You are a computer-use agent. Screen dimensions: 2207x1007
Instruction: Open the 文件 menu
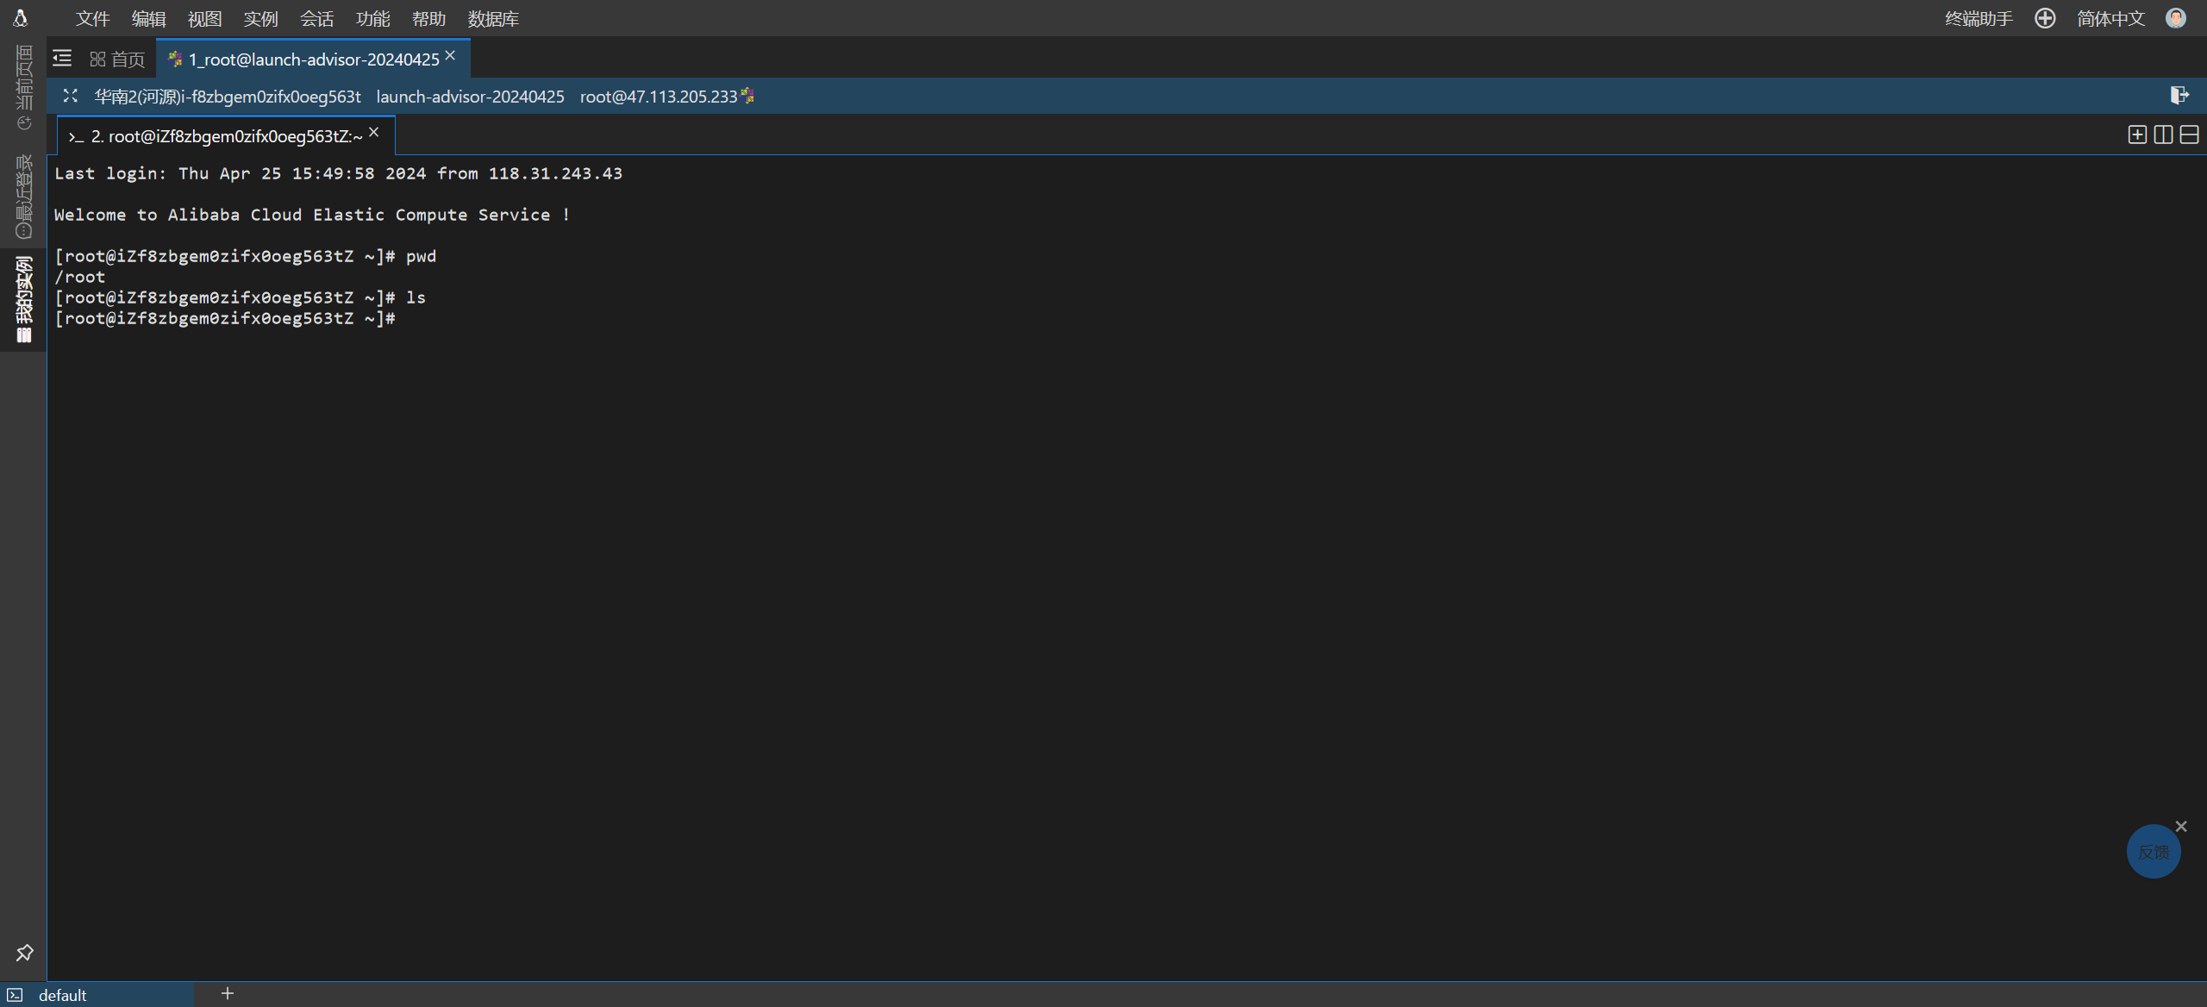click(x=92, y=18)
